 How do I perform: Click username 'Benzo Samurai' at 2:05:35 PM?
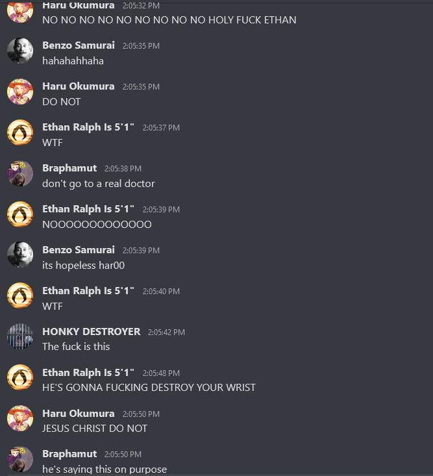click(x=79, y=45)
